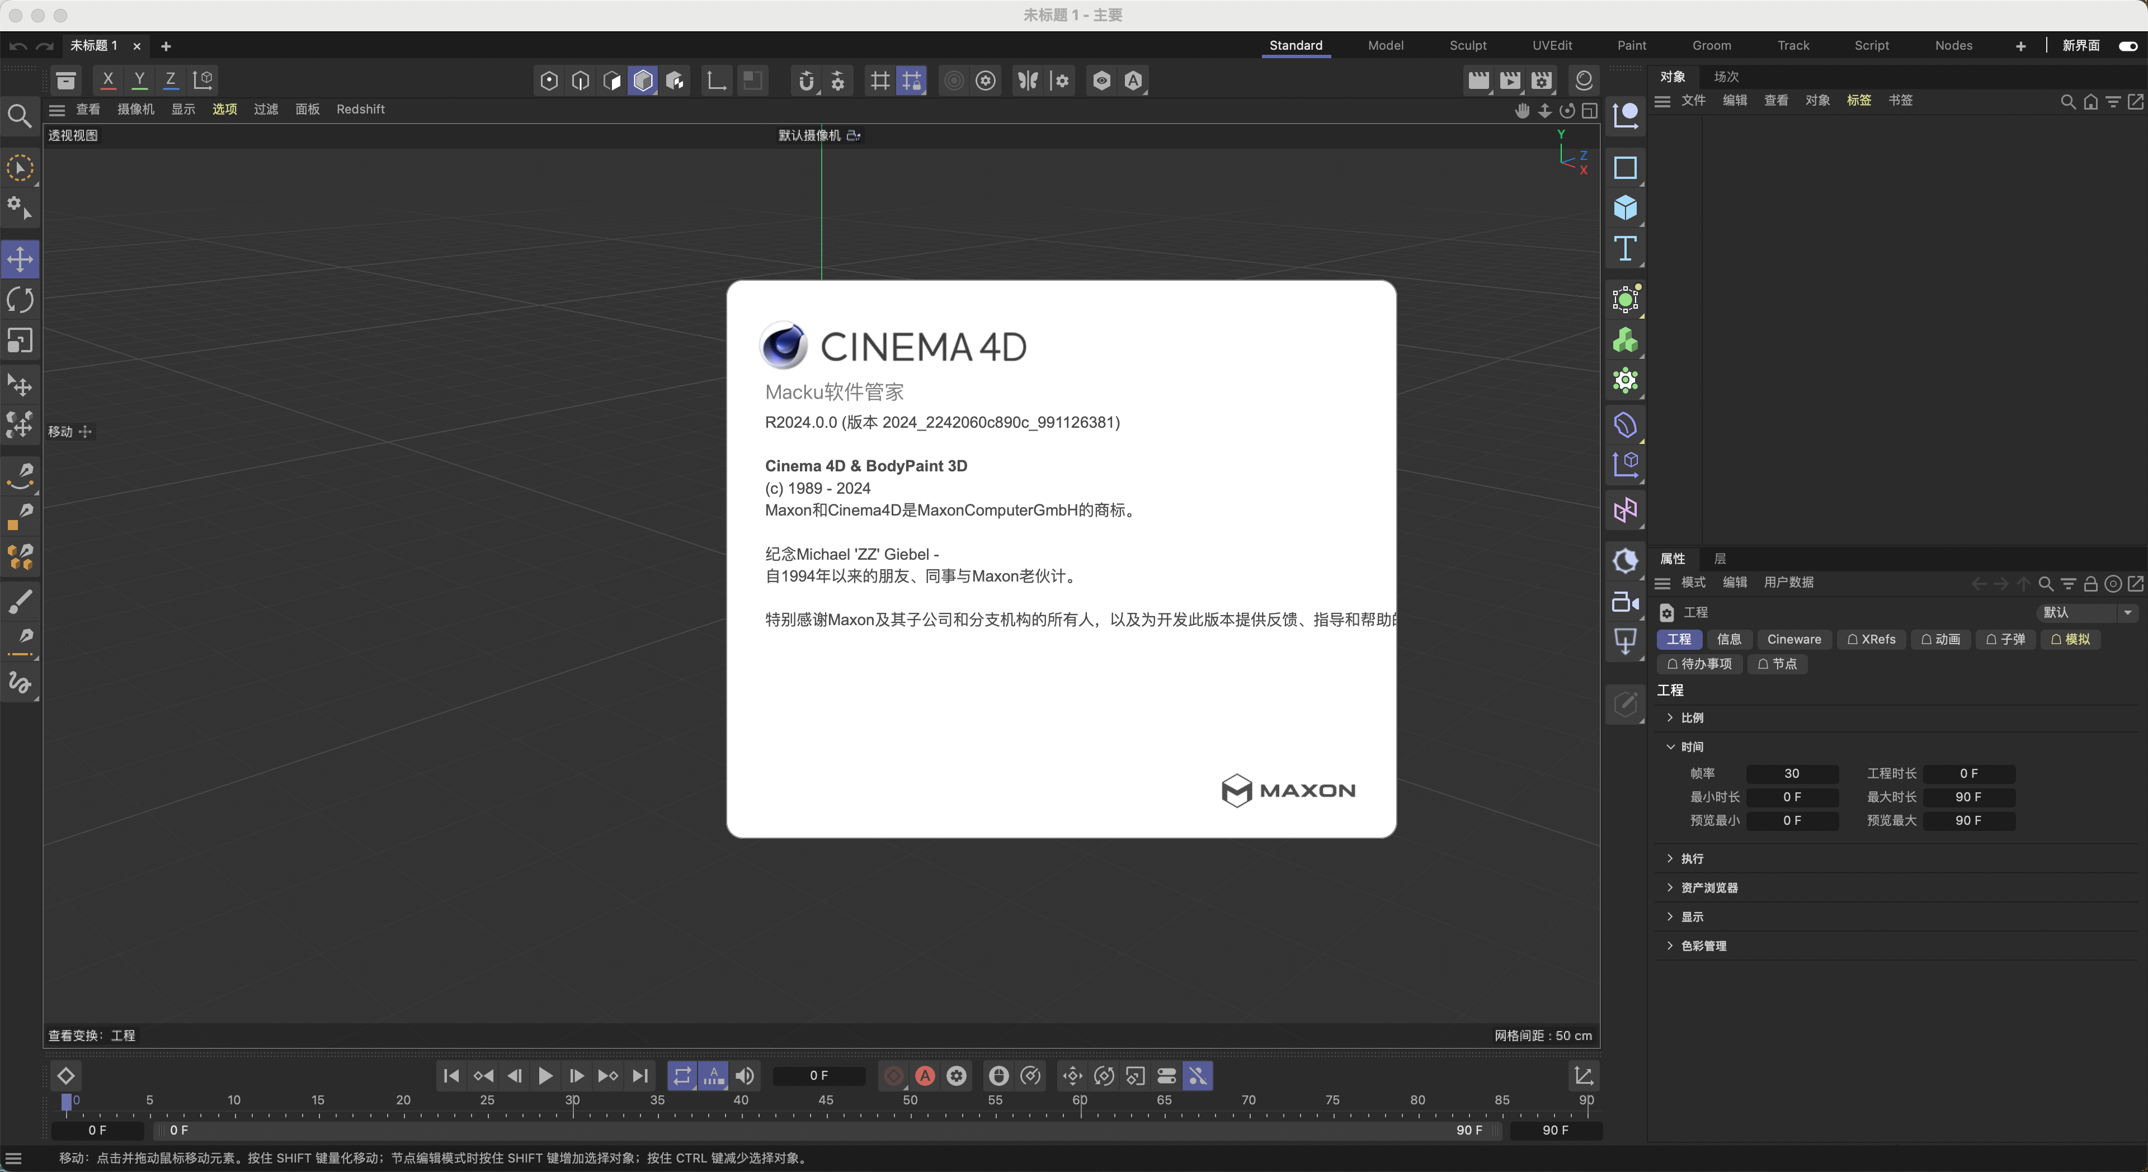Click the lock icon in Attributes panel
2148x1172 pixels.
pyautogui.click(x=2090, y=584)
